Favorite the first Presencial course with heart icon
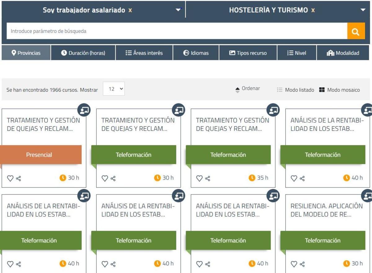The image size is (372, 273). coord(10,178)
